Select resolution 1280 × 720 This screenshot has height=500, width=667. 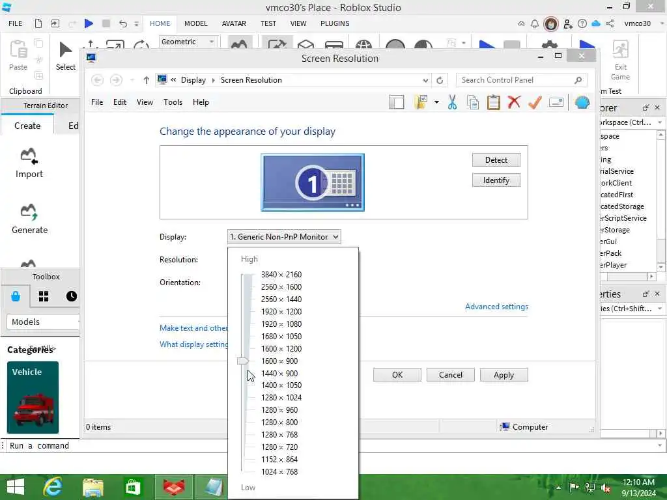(x=279, y=447)
